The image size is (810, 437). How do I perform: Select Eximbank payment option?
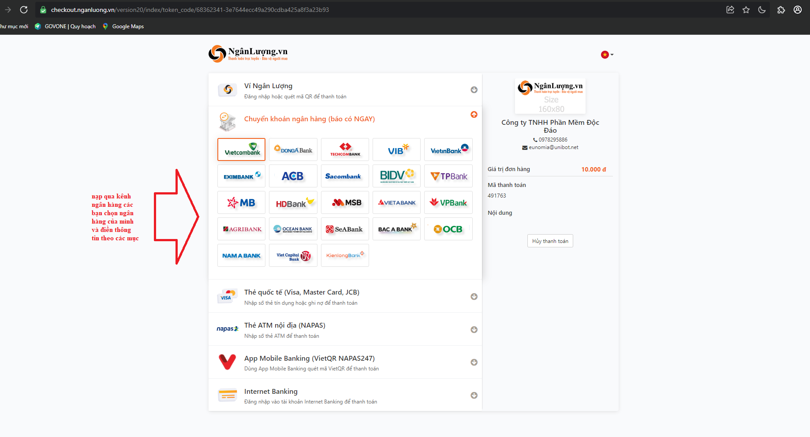241,176
